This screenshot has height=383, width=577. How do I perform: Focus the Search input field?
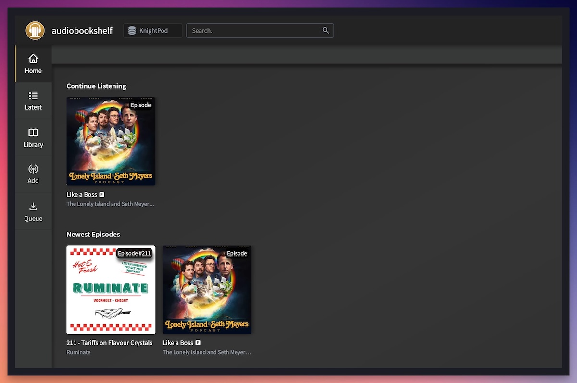260,31
